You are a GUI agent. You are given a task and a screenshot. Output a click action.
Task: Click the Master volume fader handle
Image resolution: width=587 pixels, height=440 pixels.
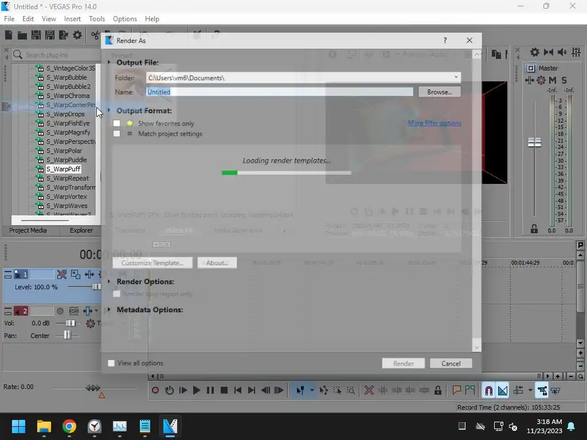[534, 142]
